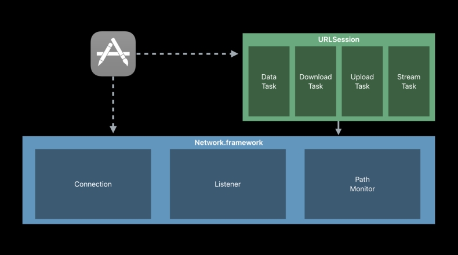Click the Upload Task box
The width and height of the screenshot is (458, 255).
point(362,81)
